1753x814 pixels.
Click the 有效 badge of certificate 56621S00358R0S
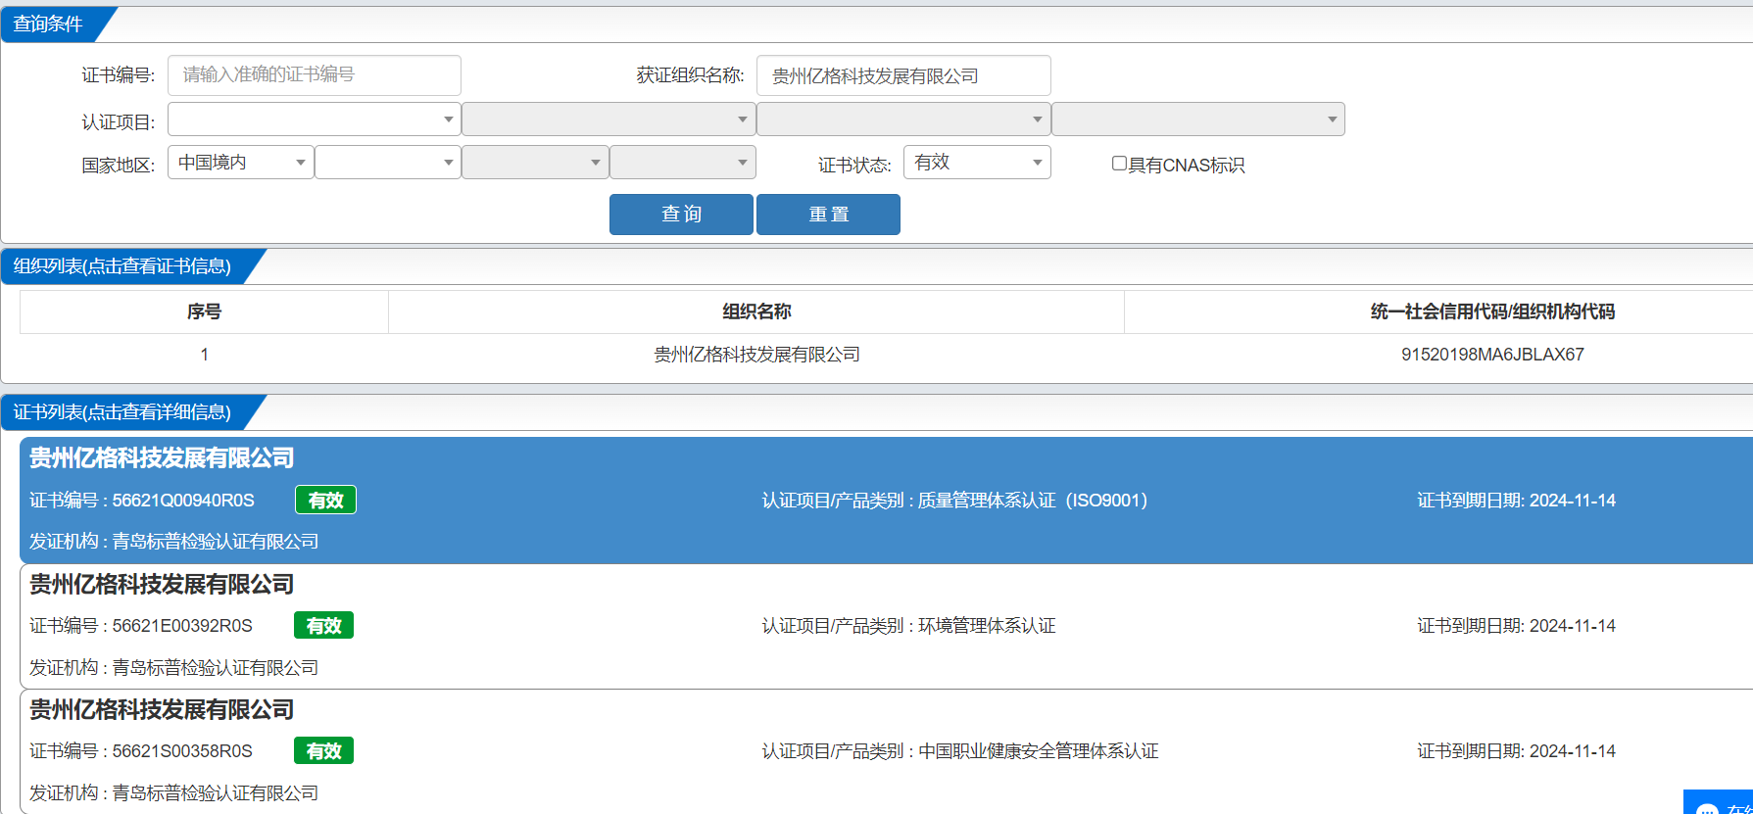pos(323,751)
